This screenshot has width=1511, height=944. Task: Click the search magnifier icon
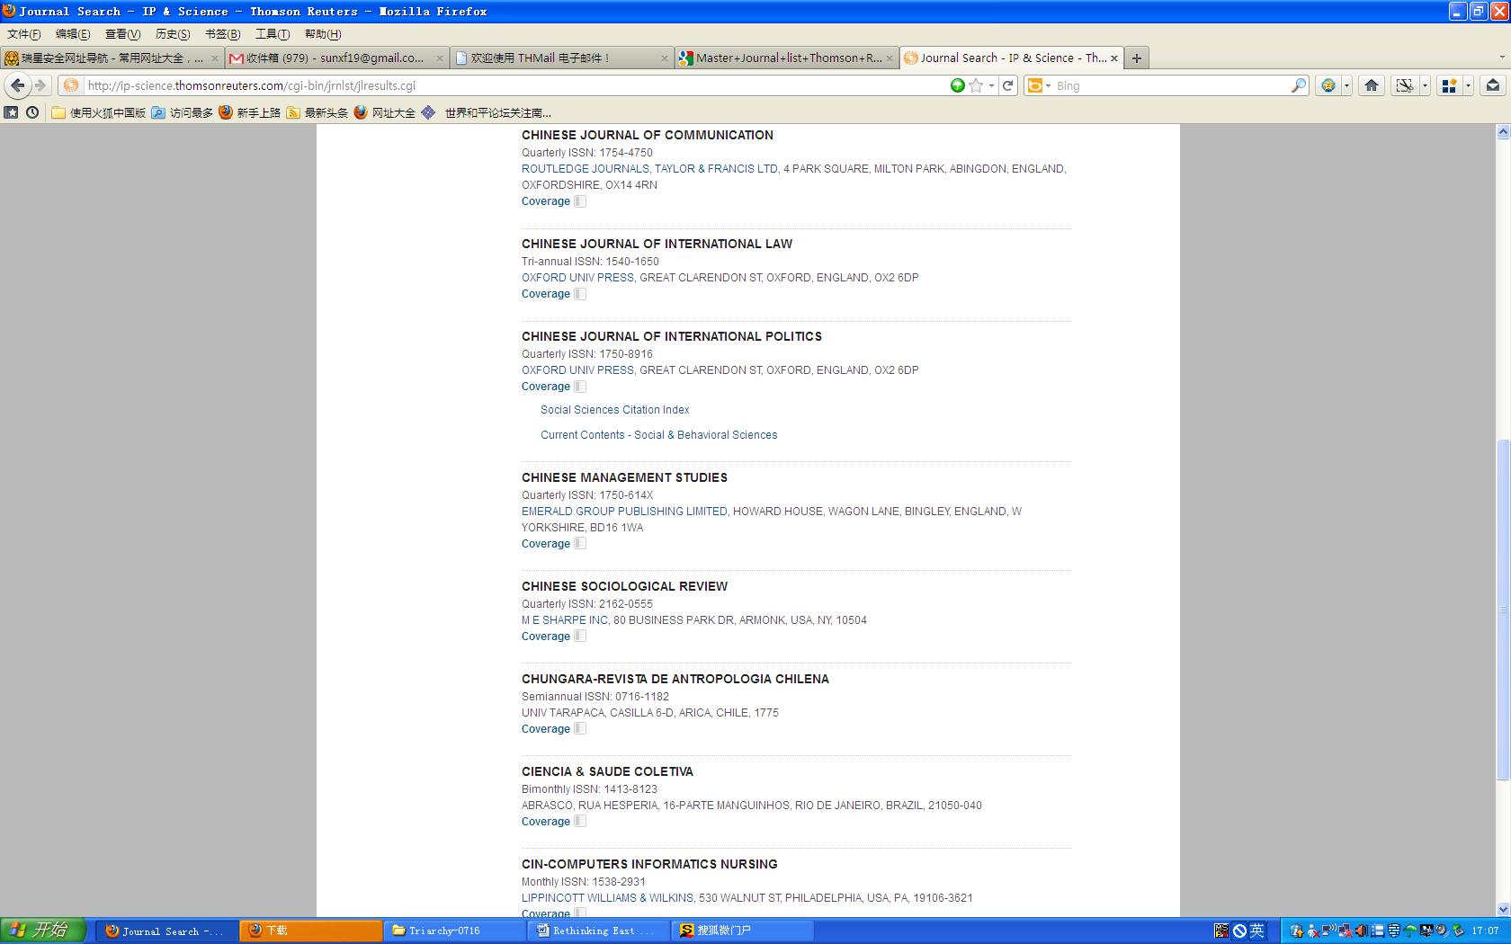coord(1299,85)
